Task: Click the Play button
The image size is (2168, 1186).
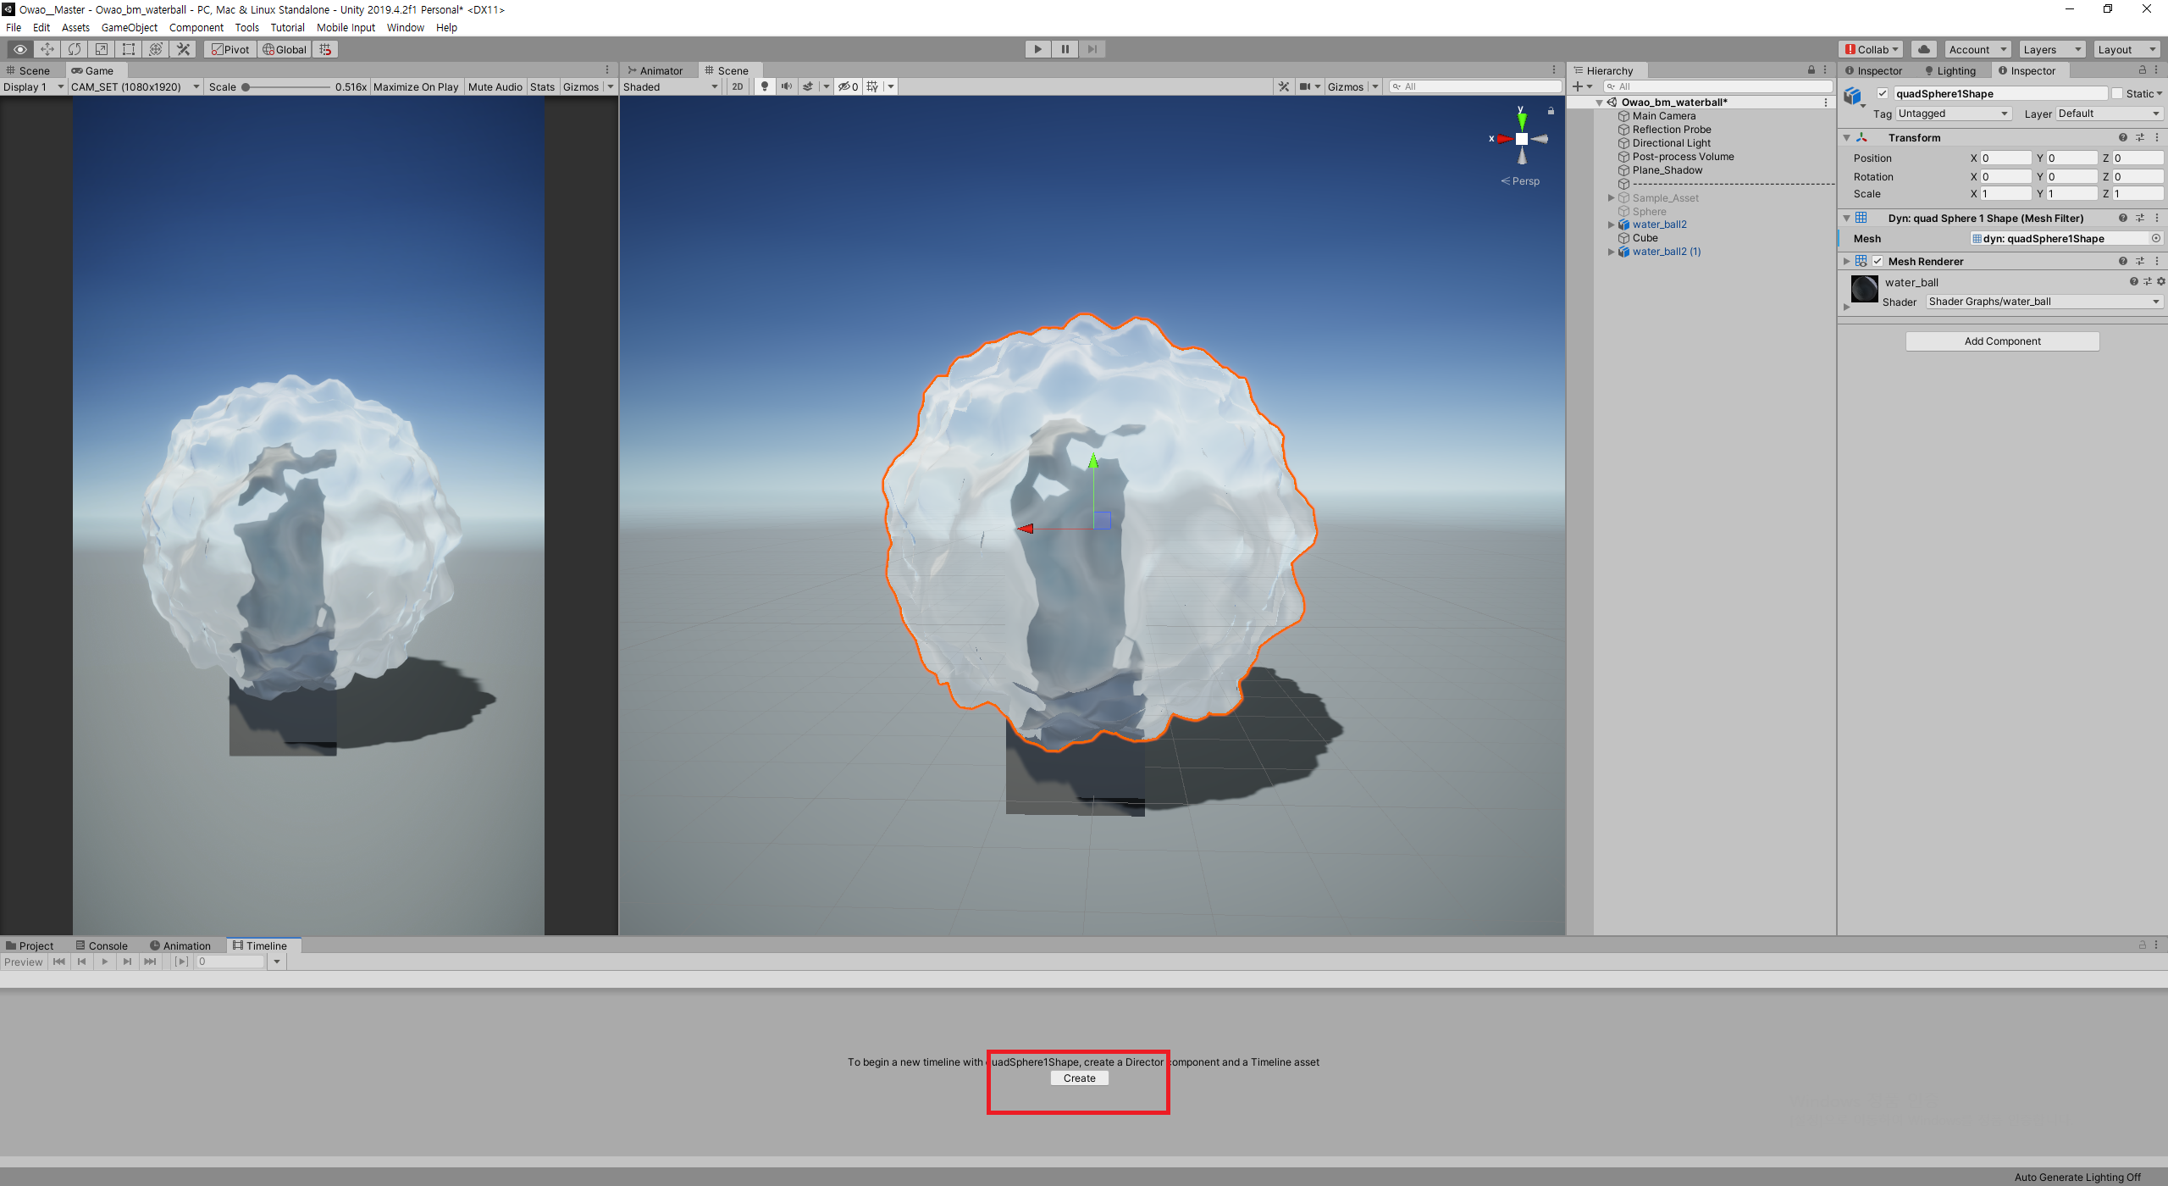Action: [1037, 49]
